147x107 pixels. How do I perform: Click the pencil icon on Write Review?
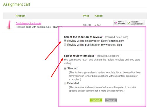tap(116, 23)
